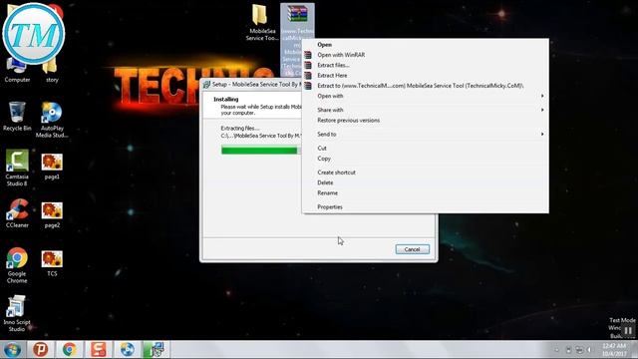Click the network icon in system tray
Image resolution: width=638 pixels, height=359 pixels.
click(x=579, y=350)
